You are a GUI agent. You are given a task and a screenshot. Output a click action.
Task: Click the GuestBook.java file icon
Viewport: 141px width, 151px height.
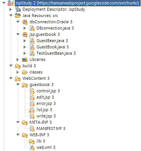pyautogui.click(x=32, y=47)
